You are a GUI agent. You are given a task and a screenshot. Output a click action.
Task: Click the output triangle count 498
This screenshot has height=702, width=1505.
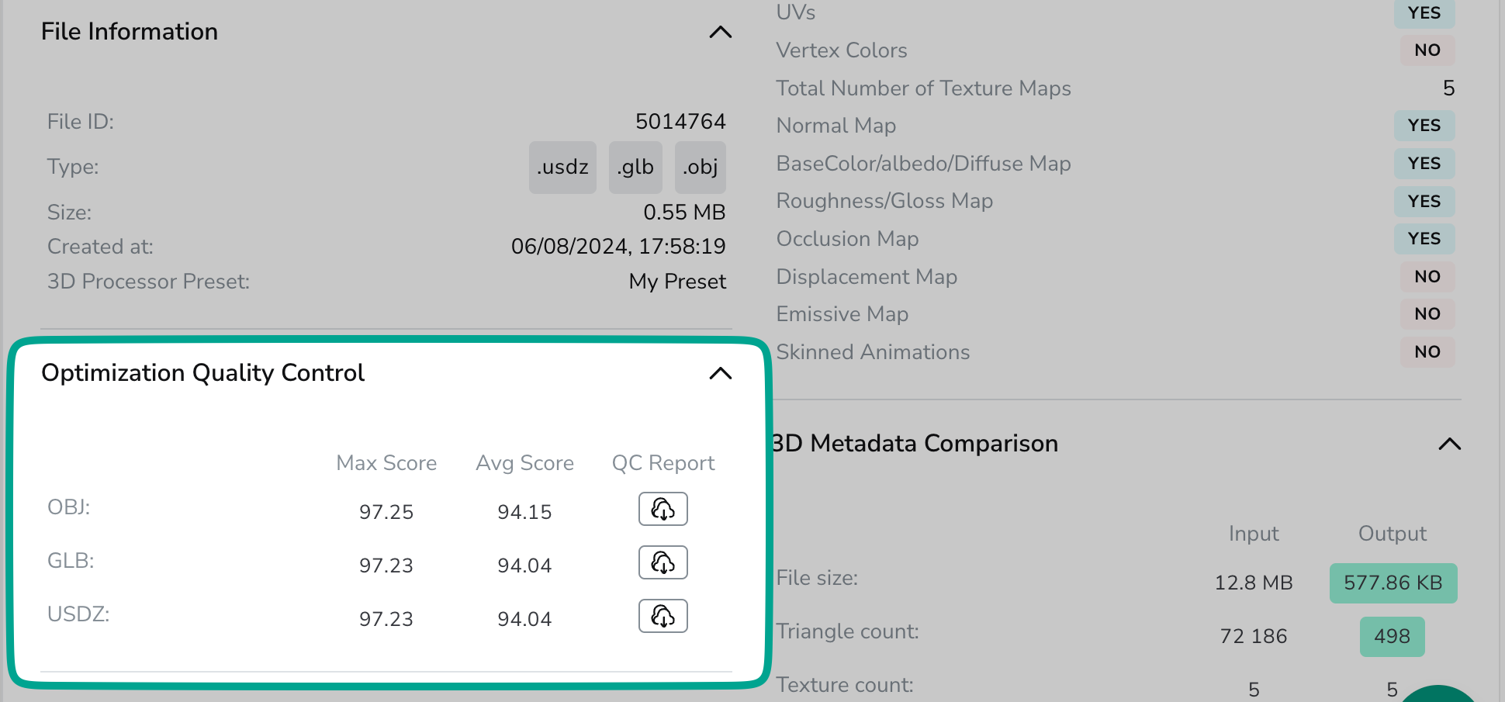click(x=1393, y=637)
